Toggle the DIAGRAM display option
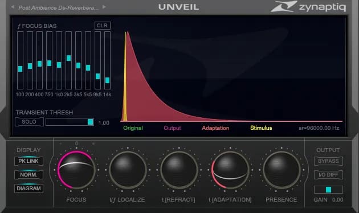 28,189
